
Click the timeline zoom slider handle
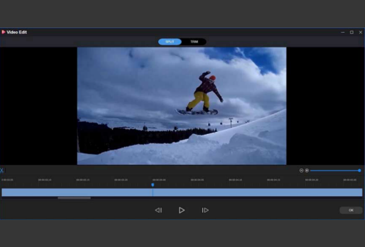click(x=359, y=171)
